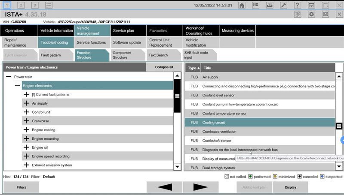Viewport: 344px width, 195px height.
Task: Select FUB Coolant level sensor row
Action: point(260,95)
